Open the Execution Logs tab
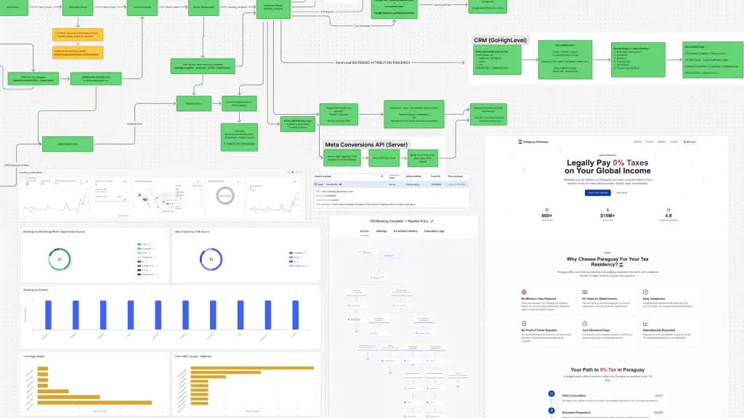This screenshot has height=418, width=744. pos(434,231)
